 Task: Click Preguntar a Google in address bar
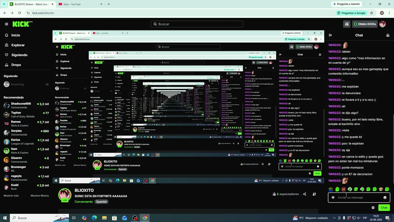(x=351, y=13)
